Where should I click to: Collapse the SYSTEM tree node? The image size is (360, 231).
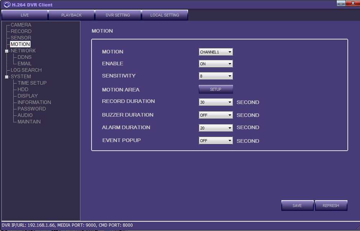click(6, 77)
